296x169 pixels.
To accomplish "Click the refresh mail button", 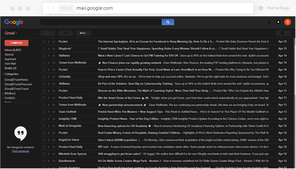I will click(66, 33).
